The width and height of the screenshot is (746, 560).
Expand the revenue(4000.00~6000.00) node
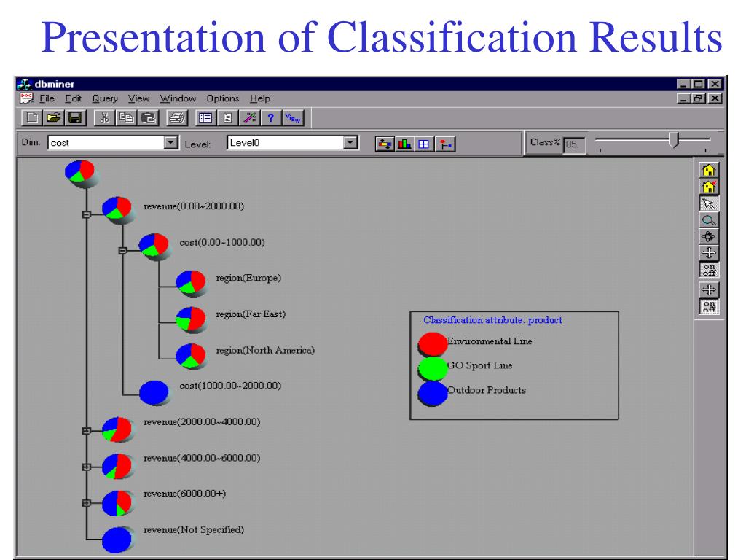[86, 467]
